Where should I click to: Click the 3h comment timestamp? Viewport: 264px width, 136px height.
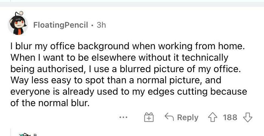tap(101, 25)
